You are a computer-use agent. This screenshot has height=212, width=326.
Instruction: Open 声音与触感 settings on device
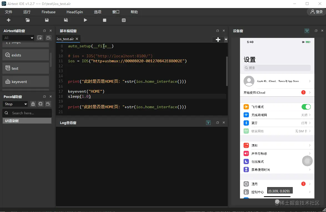click(277, 154)
